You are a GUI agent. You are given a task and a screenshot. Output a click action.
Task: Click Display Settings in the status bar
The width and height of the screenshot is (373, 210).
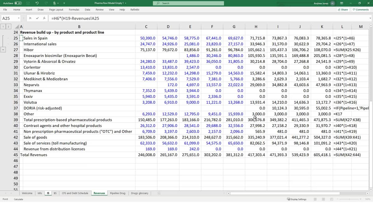click(297, 199)
